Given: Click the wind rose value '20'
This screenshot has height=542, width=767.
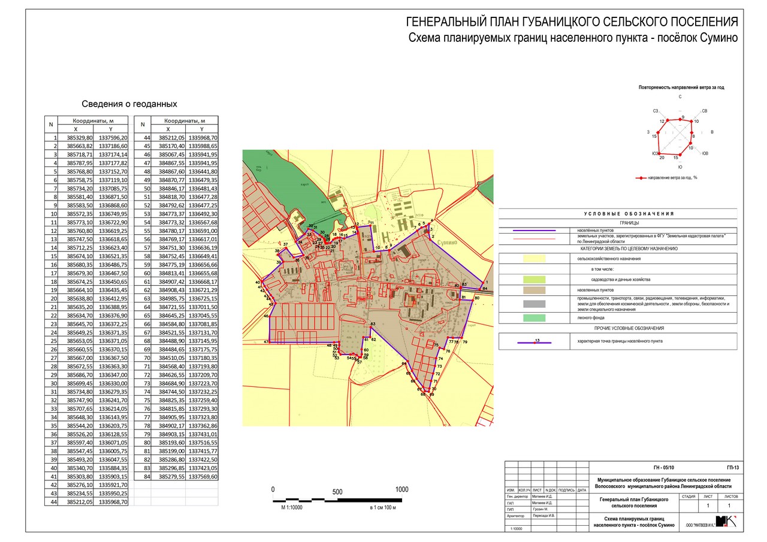Looking at the screenshot, I should pos(662,158).
